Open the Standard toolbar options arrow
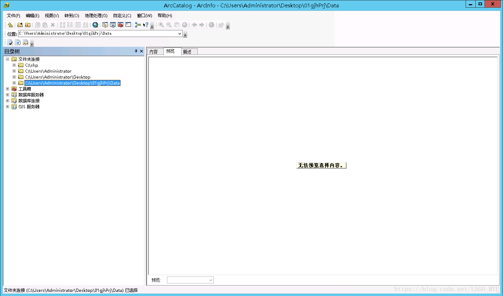Image resolution: width=503 pixels, height=296 pixels. coord(152,26)
